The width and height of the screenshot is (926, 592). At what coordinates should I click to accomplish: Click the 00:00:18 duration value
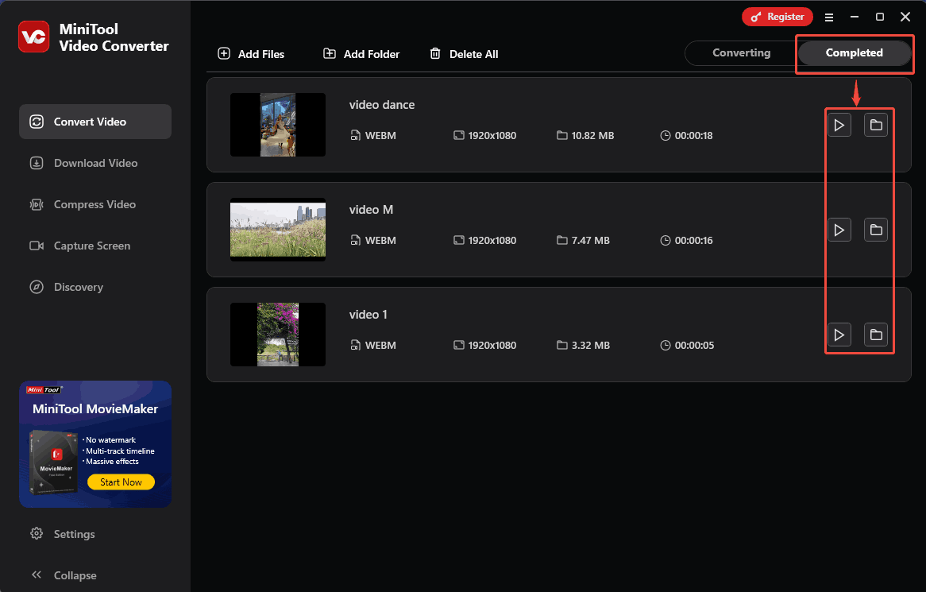click(694, 135)
